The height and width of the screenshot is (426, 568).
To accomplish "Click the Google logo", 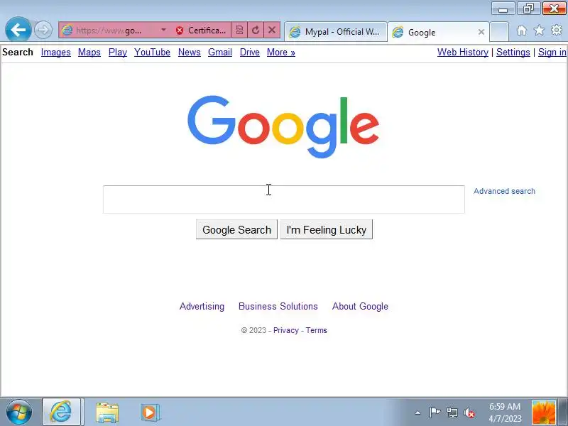I will [x=283, y=126].
